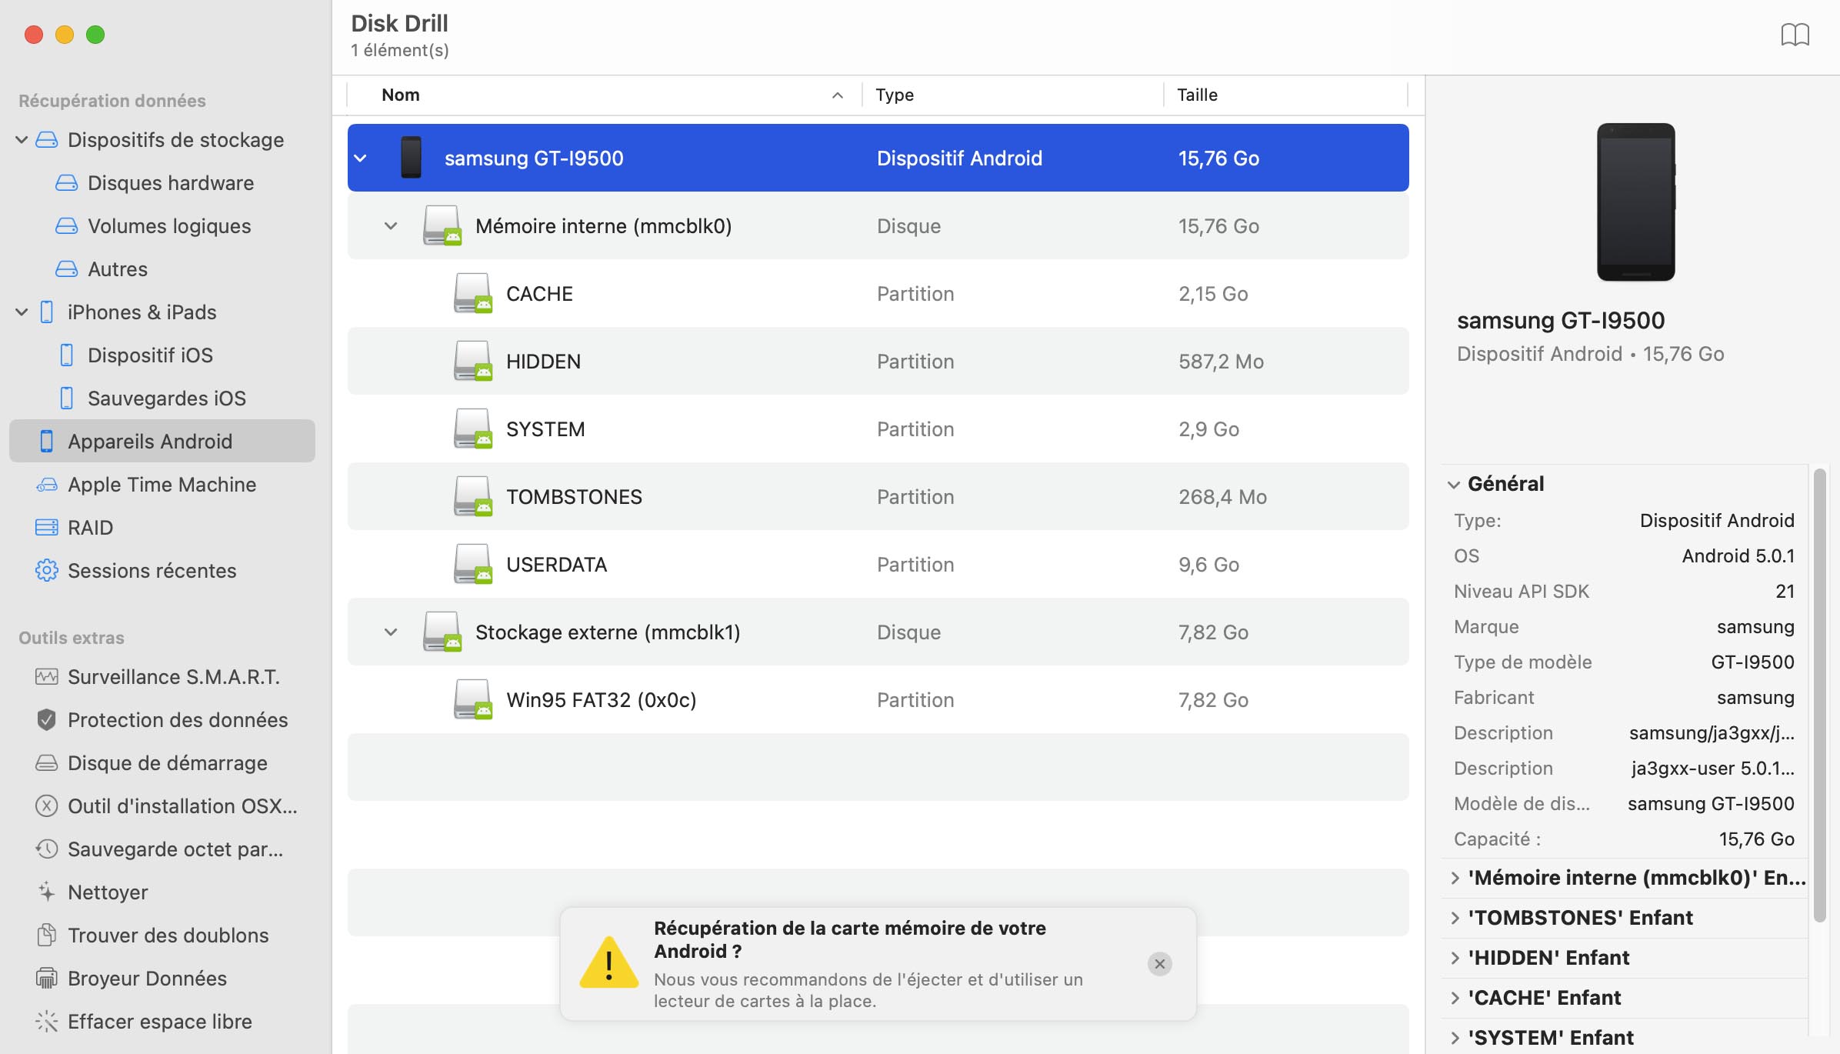Viewport: 1840px width, 1054px height.
Task: Click the Sauvegardes iOS phone icon
Action: pyautogui.click(x=67, y=399)
